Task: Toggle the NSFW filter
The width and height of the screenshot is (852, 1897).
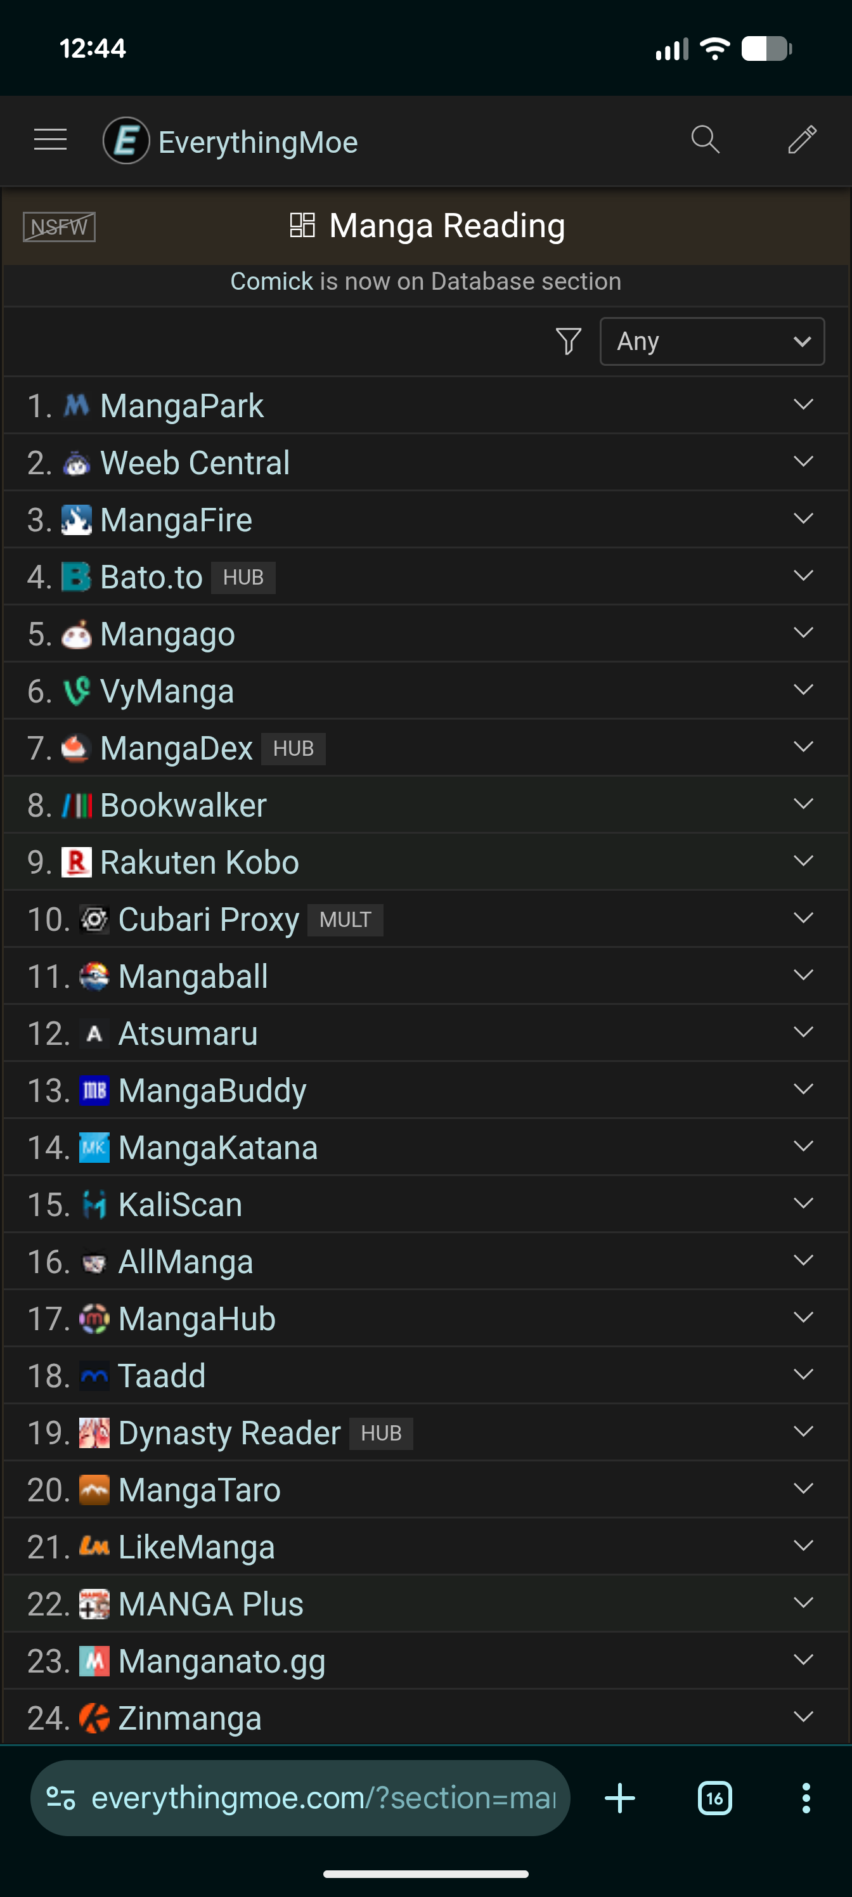Action: tap(59, 227)
